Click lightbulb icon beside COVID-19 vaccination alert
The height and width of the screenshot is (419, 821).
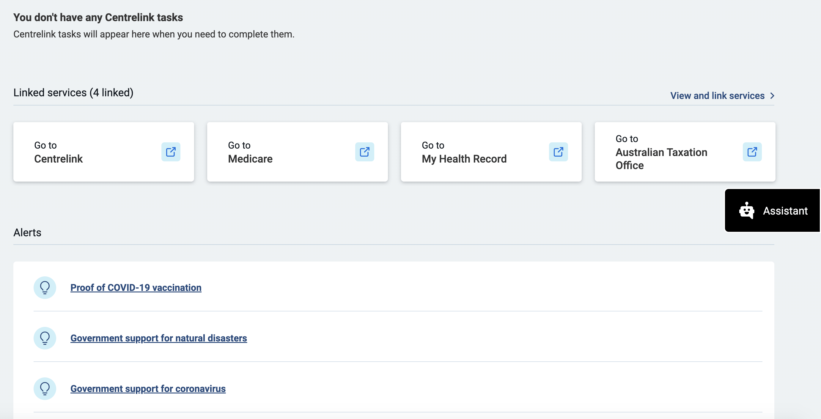(45, 287)
